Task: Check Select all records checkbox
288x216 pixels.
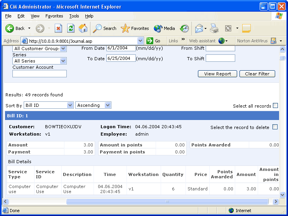Action: pos(275,106)
